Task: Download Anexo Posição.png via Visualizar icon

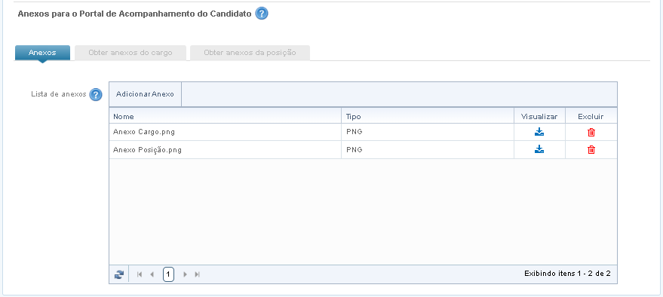Action: [x=539, y=149]
